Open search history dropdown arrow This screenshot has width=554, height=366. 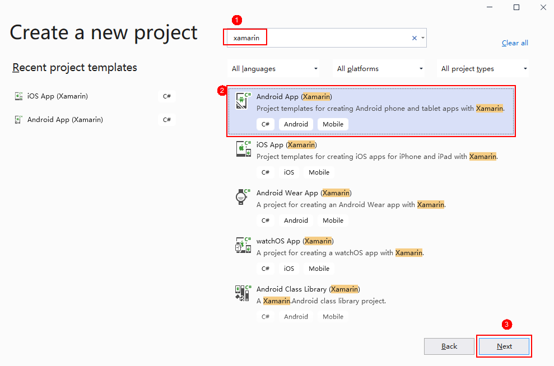click(422, 38)
